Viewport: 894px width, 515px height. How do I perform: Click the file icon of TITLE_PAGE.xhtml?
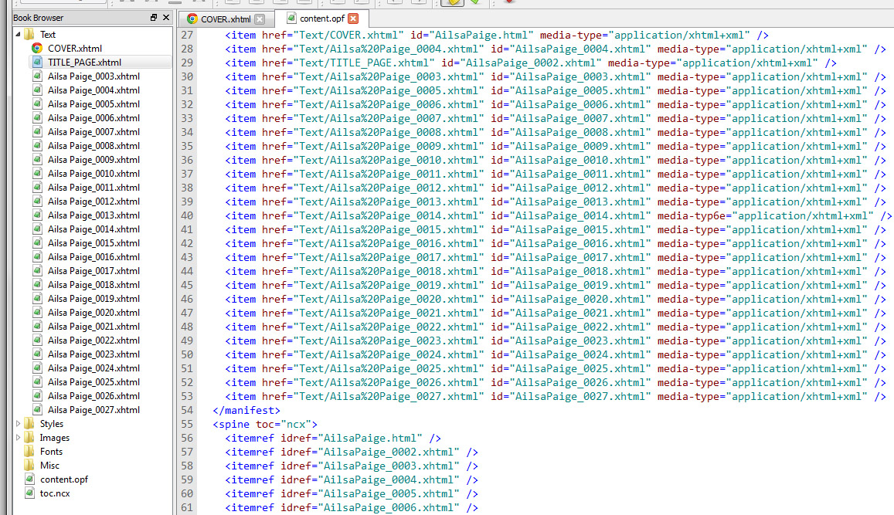[x=37, y=62]
